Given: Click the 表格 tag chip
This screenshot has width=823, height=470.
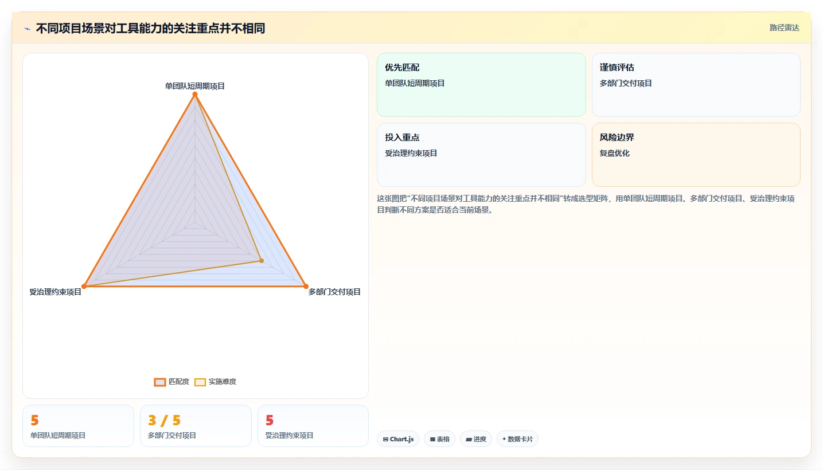Looking at the screenshot, I should (x=440, y=439).
